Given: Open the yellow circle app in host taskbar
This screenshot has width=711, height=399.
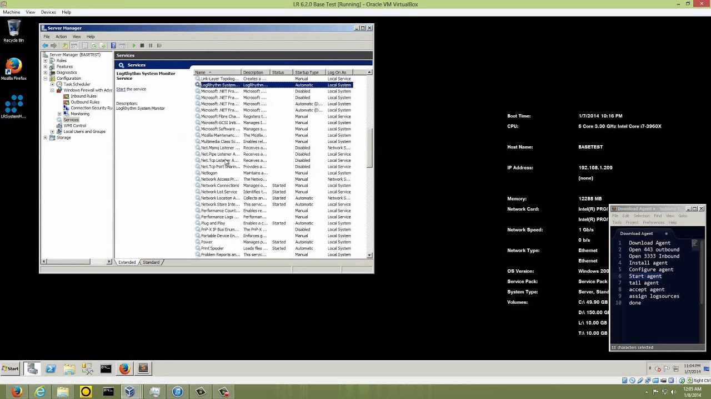Looking at the screenshot, I should (86, 392).
